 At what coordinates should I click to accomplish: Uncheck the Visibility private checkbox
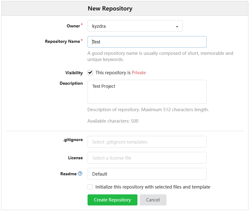pyautogui.click(x=90, y=73)
